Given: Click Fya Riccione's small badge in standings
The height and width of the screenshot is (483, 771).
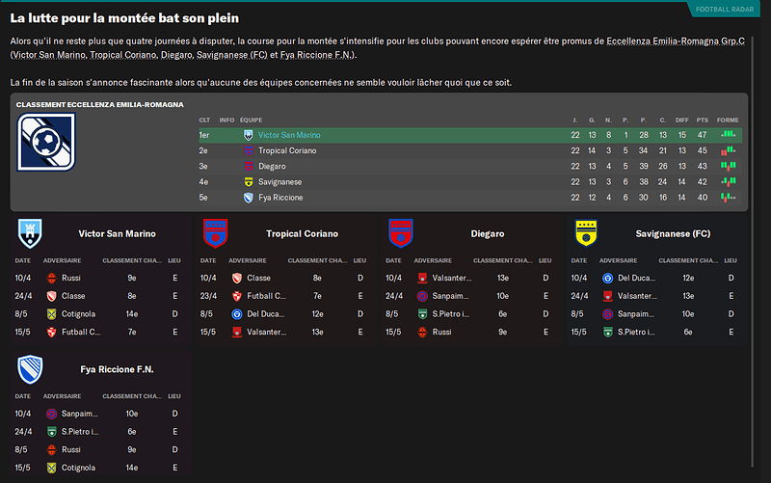Looking at the screenshot, I should (x=249, y=198).
